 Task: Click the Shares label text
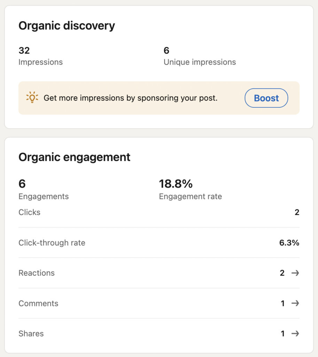point(31,333)
